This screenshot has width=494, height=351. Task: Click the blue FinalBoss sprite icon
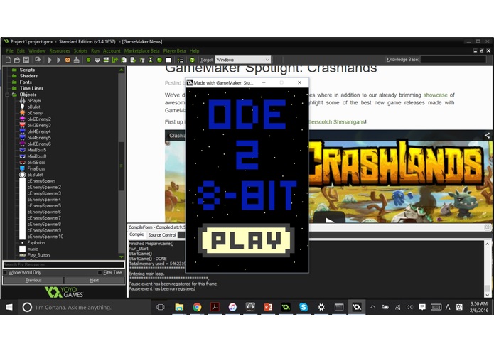tap(22, 168)
